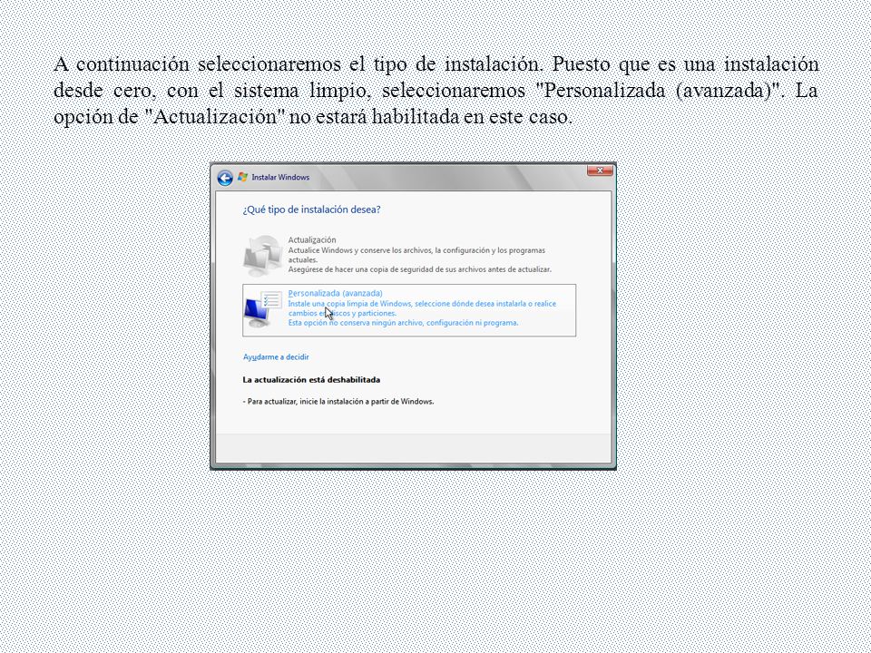Click "La actualización está deshabilitada" text
Viewport: 871px width, 653px height.
pos(311,380)
